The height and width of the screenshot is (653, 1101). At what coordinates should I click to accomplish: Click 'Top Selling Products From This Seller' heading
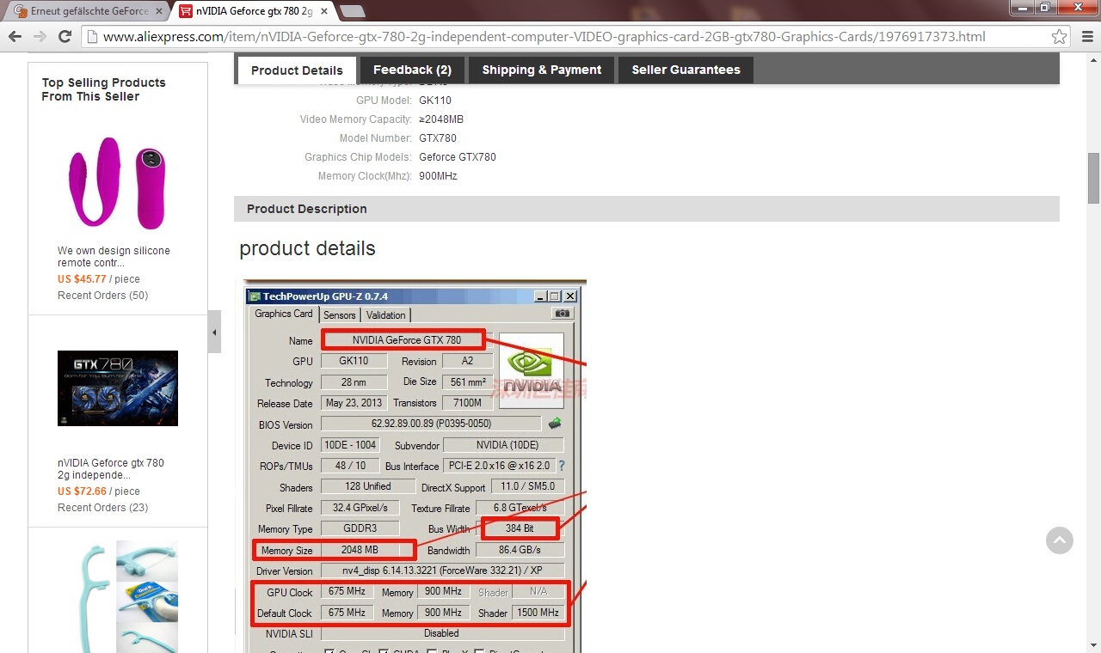point(103,89)
